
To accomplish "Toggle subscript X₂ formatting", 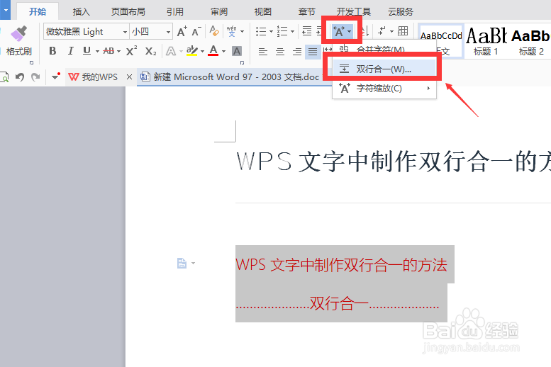I will (x=151, y=51).
